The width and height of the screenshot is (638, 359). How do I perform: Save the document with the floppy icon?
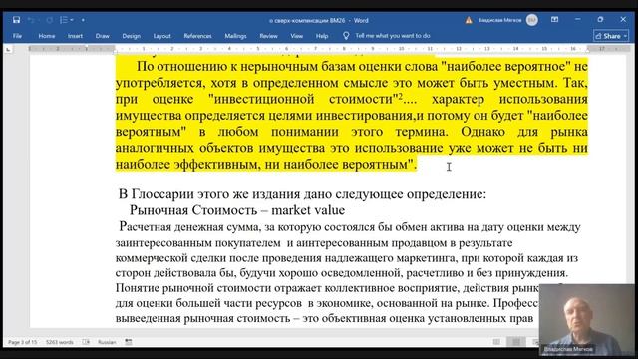tap(16, 20)
